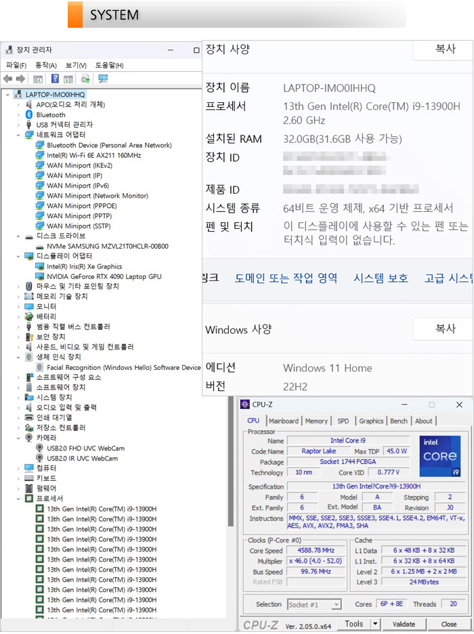Click 복사 button beside 장치 사양
The image size is (474, 634).
click(442, 49)
